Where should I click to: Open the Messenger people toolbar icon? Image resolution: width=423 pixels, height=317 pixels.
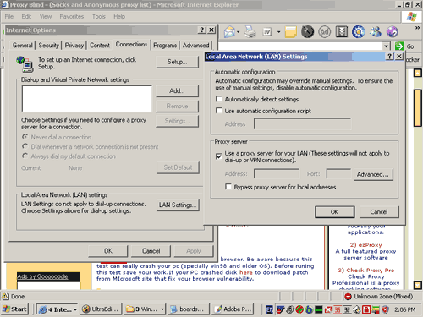point(376,32)
